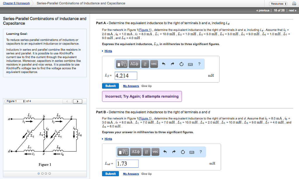Click the print icon in the top right corner
This screenshot has height=179, width=299.
294,3
